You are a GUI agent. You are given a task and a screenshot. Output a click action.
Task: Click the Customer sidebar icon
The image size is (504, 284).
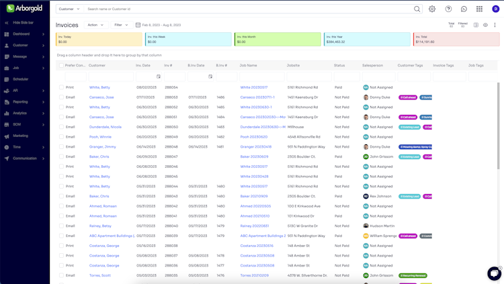pos(7,45)
